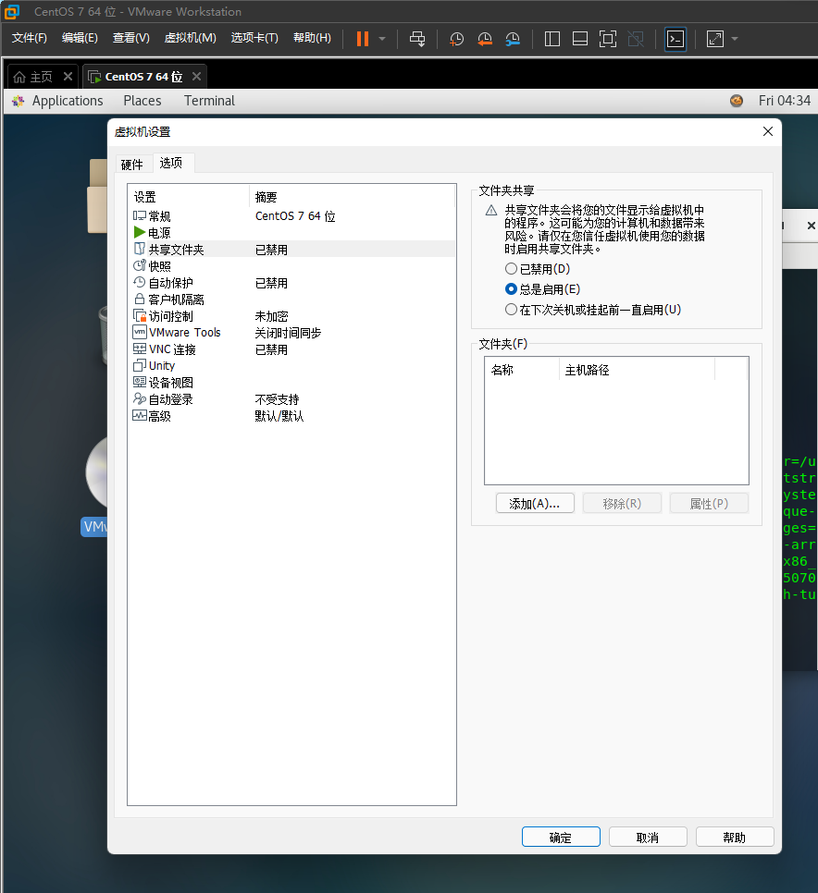The image size is (818, 893).
Task: Revert to snapshot using the orange arrow clock icon
Action: 485,39
